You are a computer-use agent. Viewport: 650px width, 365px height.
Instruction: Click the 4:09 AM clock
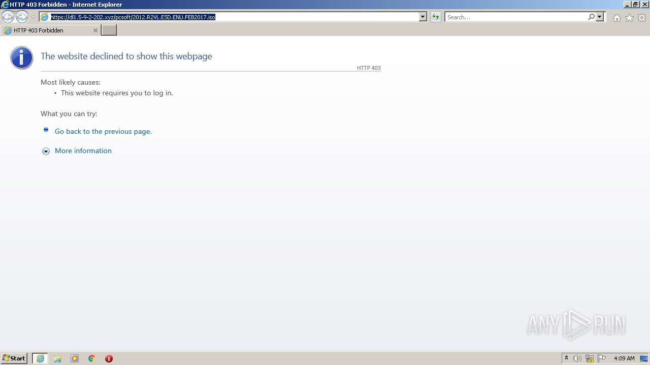[624, 358]
